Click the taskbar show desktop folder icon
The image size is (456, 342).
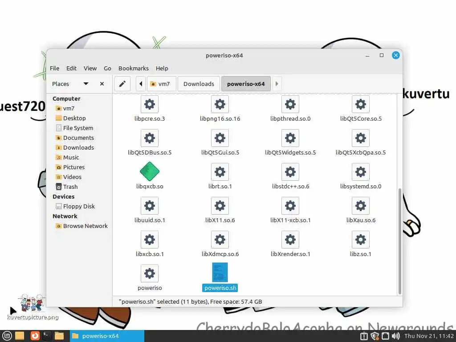pos(20,336)
